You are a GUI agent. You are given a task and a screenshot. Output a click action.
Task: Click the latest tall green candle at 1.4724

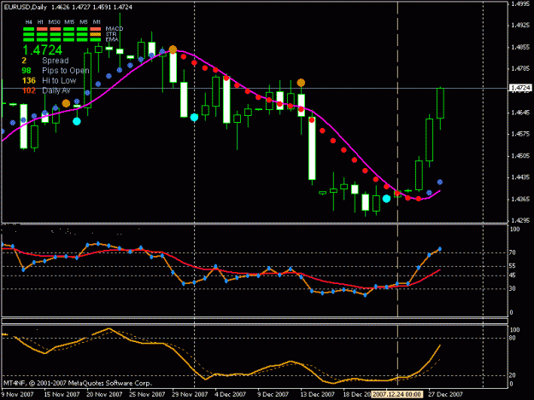coord(440,103)
